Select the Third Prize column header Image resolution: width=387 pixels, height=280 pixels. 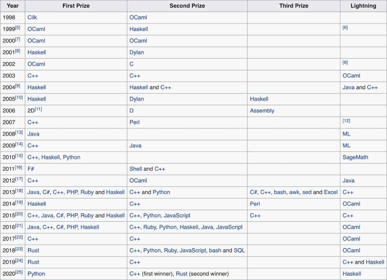[x=293, y=6]
